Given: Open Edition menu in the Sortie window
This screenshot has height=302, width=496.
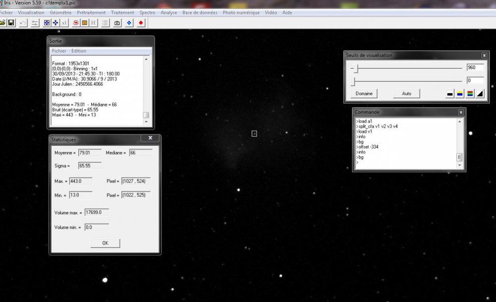Looking at the screenshot, I should 78,51.
